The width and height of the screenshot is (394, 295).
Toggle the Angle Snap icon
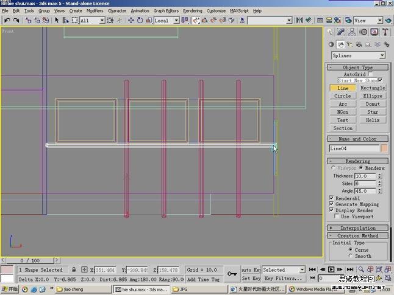(205, 20)
